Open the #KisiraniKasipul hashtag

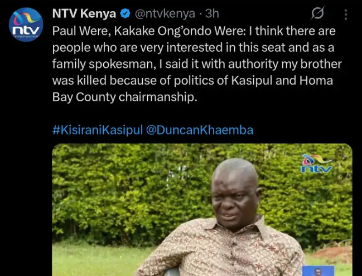tap(98, 130)
